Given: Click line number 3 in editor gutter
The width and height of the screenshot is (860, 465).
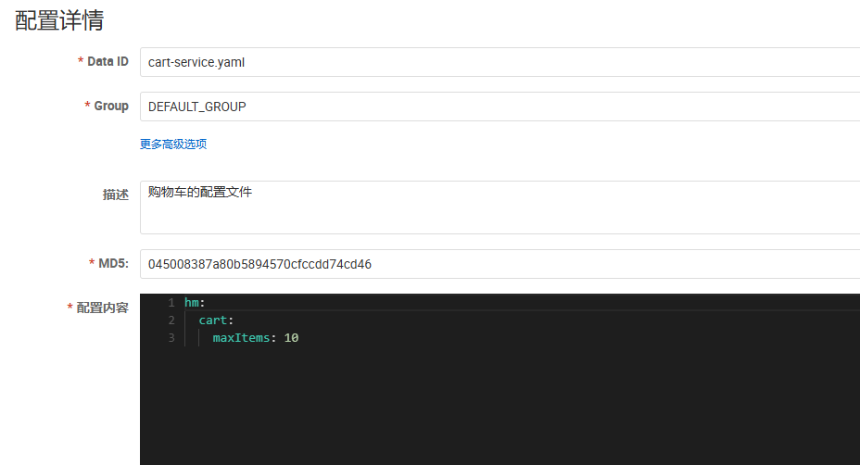Looking at the screenshot, I should point(171,338).
